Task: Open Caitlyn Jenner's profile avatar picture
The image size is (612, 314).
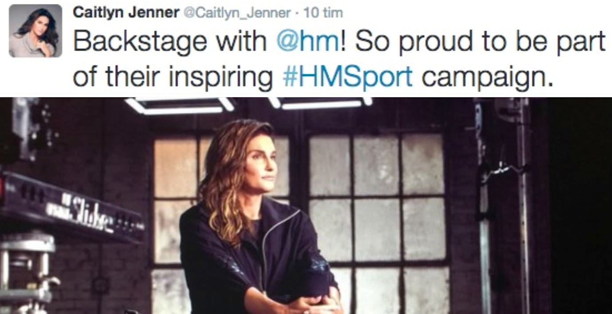Action: point(35,31)
